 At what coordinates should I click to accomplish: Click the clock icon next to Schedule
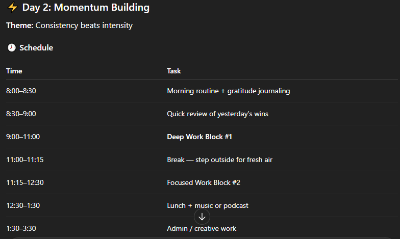coord(11,48)
